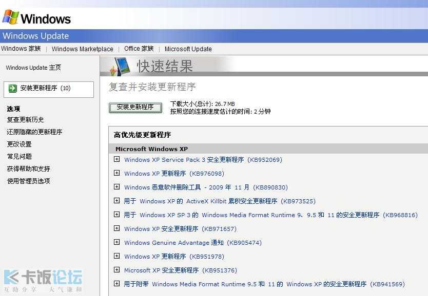The width and height of the screenshot is (428, 296).
Task: Expand the KB968816 Media Format Runtime update
Action: click(117, 215)
